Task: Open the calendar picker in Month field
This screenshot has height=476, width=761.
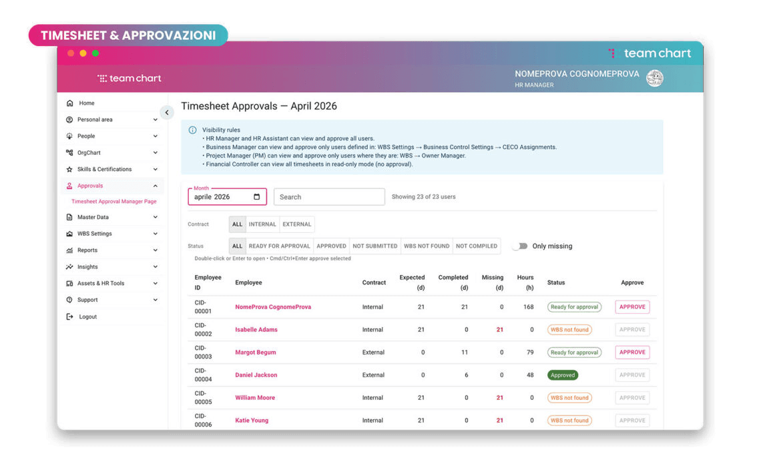Action: point(257,196)
